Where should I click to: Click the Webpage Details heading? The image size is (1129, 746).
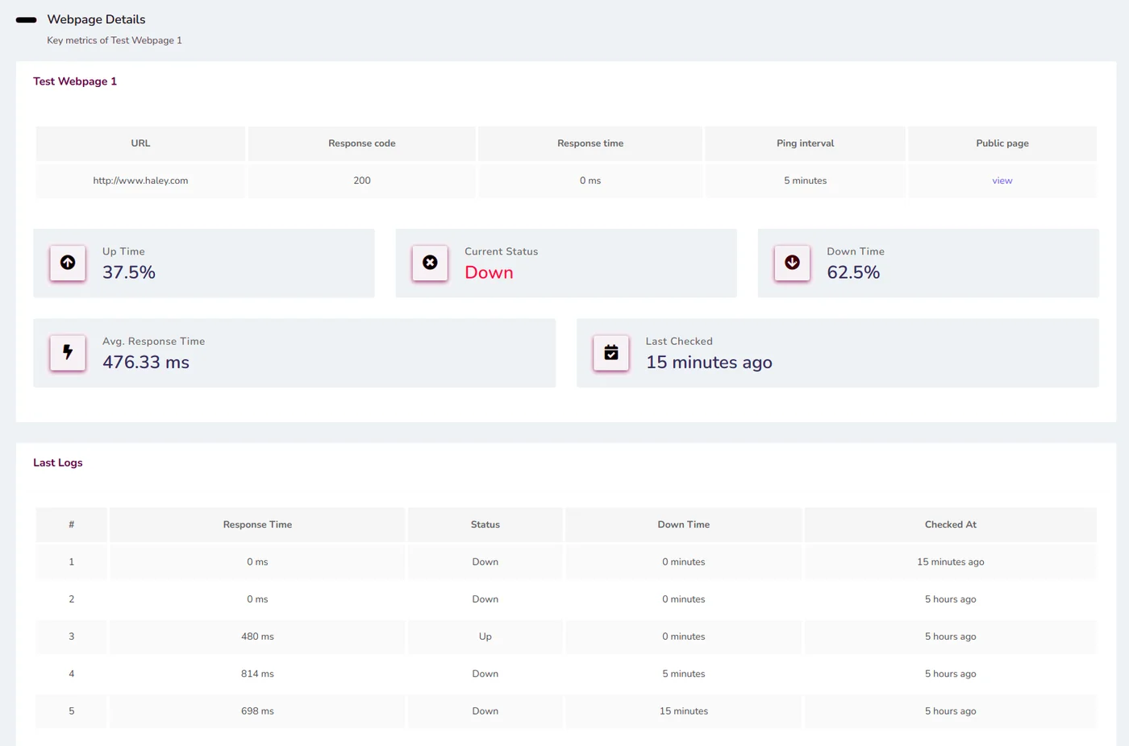[x=96, y=19]
